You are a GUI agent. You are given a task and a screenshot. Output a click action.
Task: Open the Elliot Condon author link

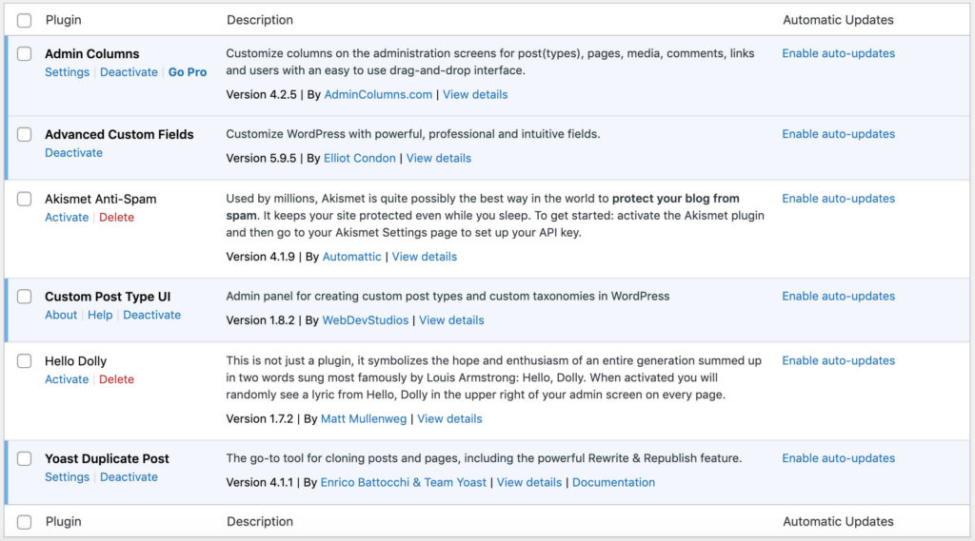click(359, 159)
